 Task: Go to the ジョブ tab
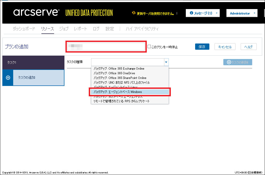(x=64, y=29)
